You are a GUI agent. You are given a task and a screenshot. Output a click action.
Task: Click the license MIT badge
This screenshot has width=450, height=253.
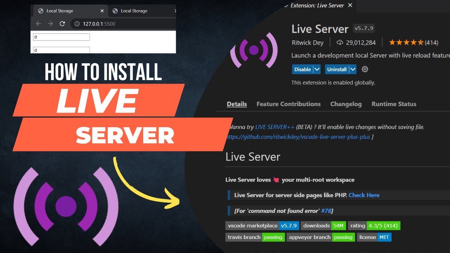pyautogui.click(x=374, y=237)
